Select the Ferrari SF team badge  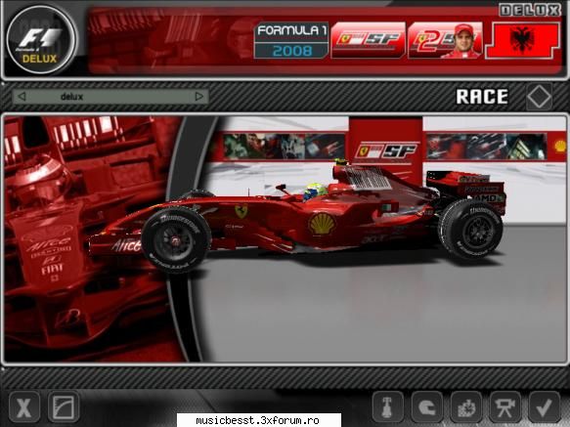369,40
